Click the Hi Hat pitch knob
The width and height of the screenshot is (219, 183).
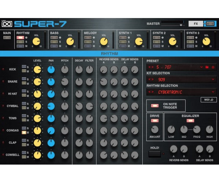coord(65,94)
